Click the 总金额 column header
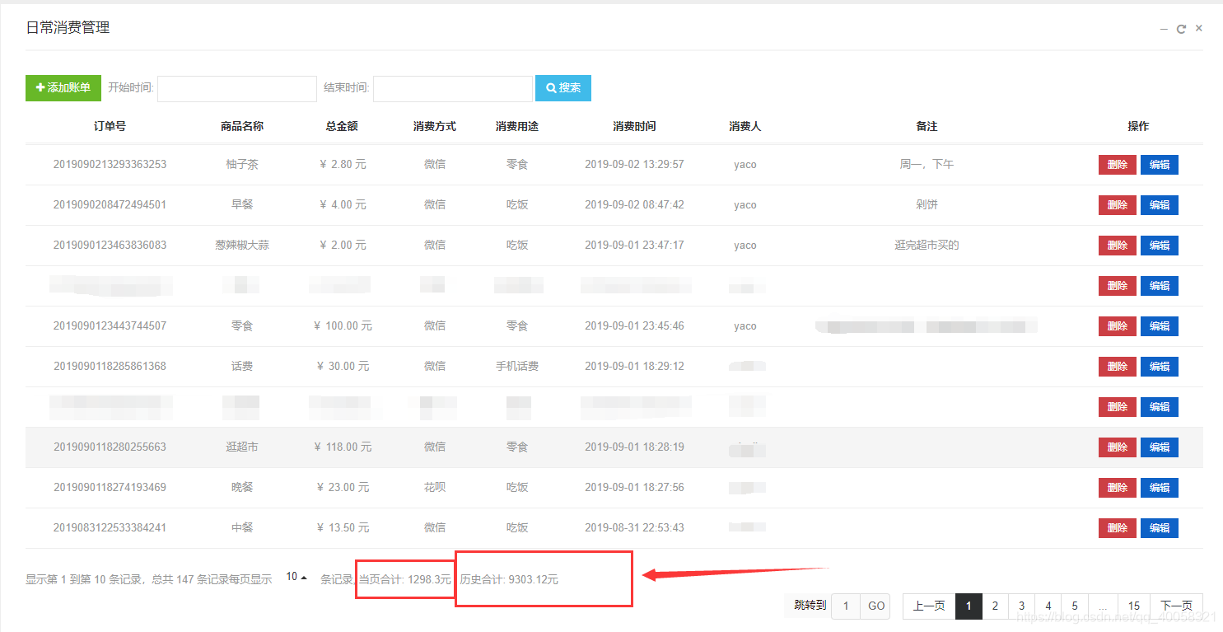Screen dimensions: 1223x632 point(343,126)
